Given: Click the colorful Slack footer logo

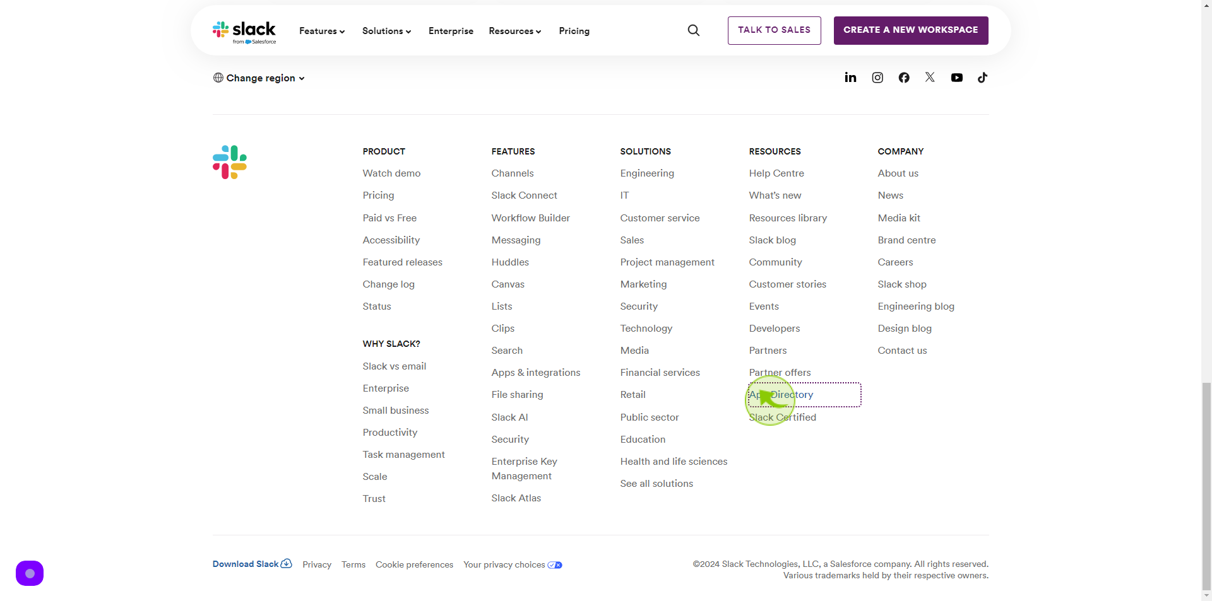Looking at the screenshot, I should (x=230, y=162).
